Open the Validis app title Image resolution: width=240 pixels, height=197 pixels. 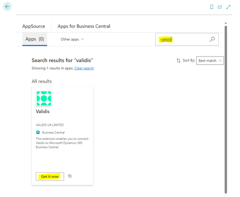tap(42, 112)
